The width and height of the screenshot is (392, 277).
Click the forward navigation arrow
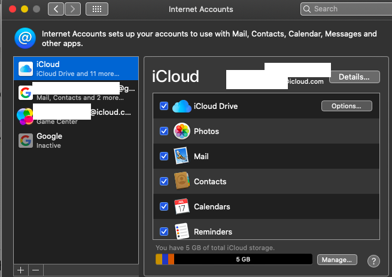pyautogui.click(x=73, y=9)
